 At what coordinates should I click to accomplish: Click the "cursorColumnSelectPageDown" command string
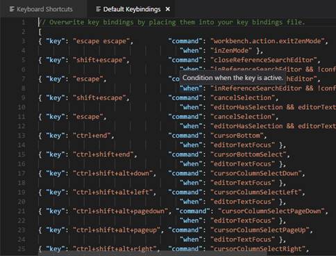[271, 211]
